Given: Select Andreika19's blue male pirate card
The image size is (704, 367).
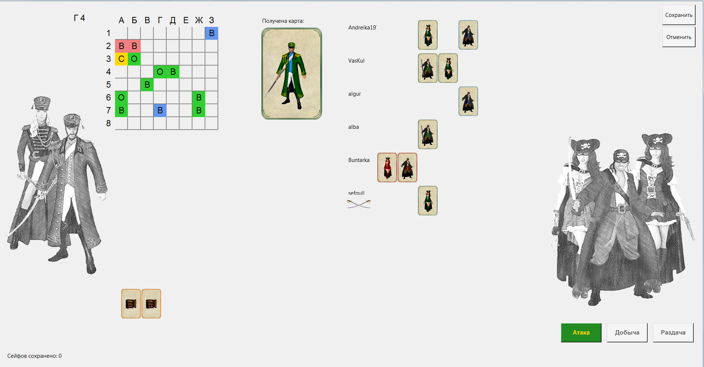Looking at the screenshot, I should click(x=468, y=35).
